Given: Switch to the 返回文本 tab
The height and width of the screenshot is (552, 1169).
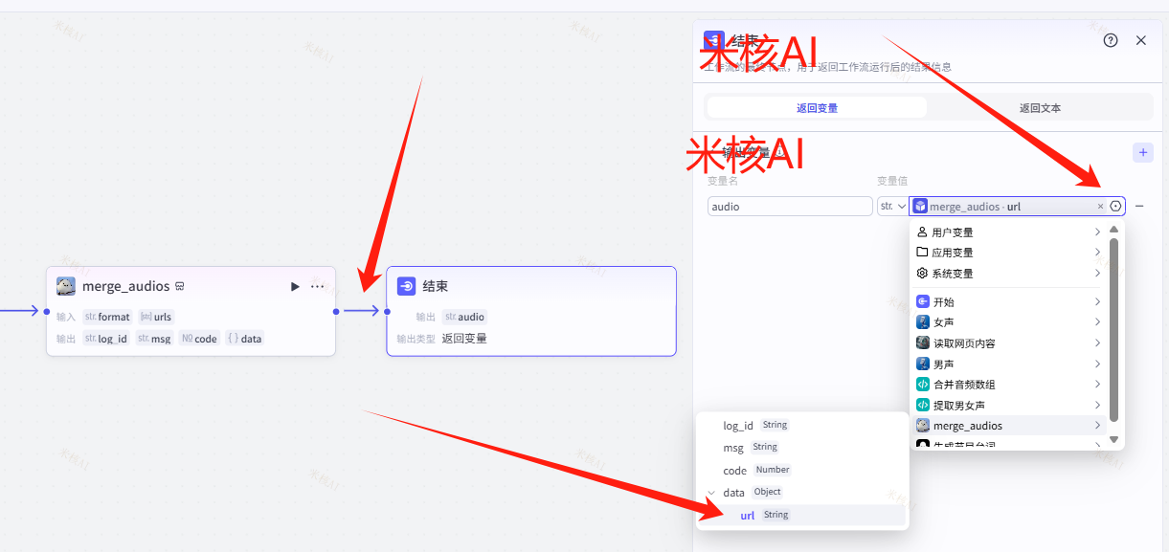Looking at the screenshot, I should 1040,108.
